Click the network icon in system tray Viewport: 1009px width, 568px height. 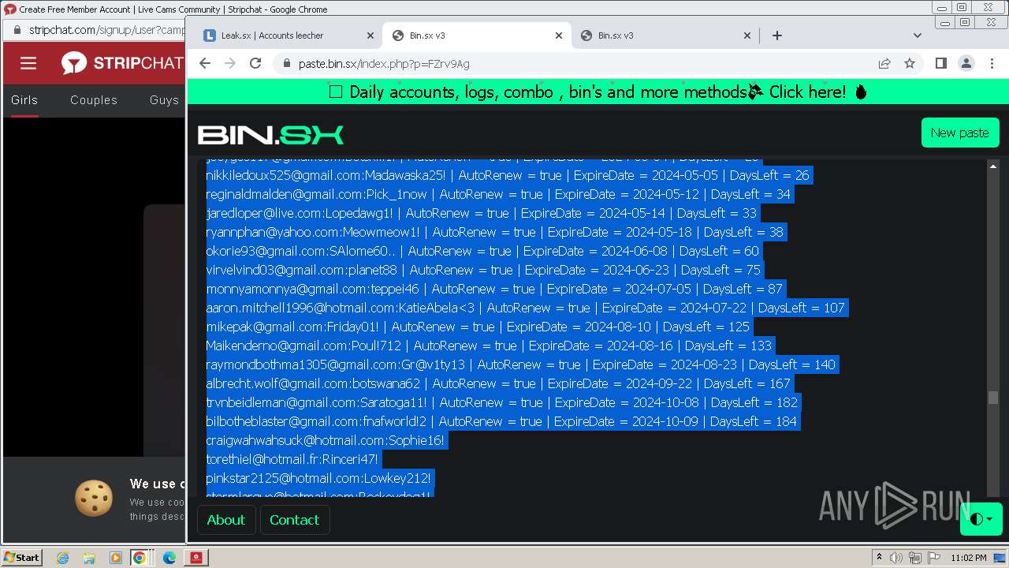(x=916, y=558)
